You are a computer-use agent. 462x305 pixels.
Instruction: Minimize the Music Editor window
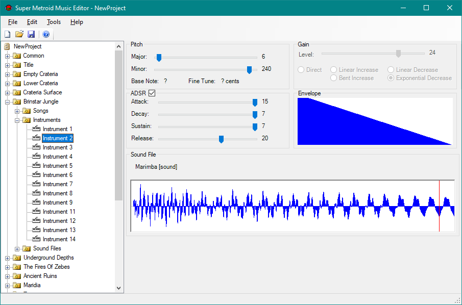pyautogui.click(x=403, y=8)
